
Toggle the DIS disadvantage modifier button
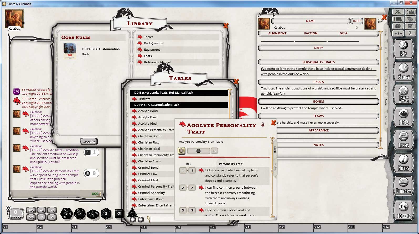[x=31, y=217]
